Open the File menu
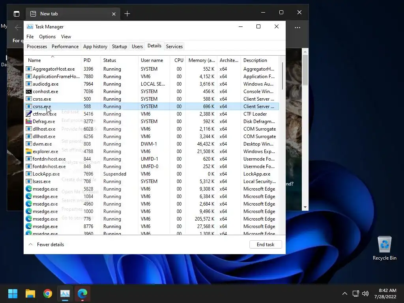The image size is (404, 303). tap(30, 37)
